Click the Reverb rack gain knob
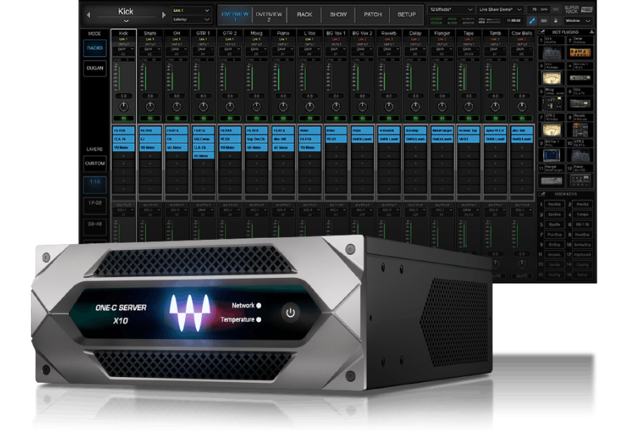The image size is (629, 432). [x=388, y=107]
